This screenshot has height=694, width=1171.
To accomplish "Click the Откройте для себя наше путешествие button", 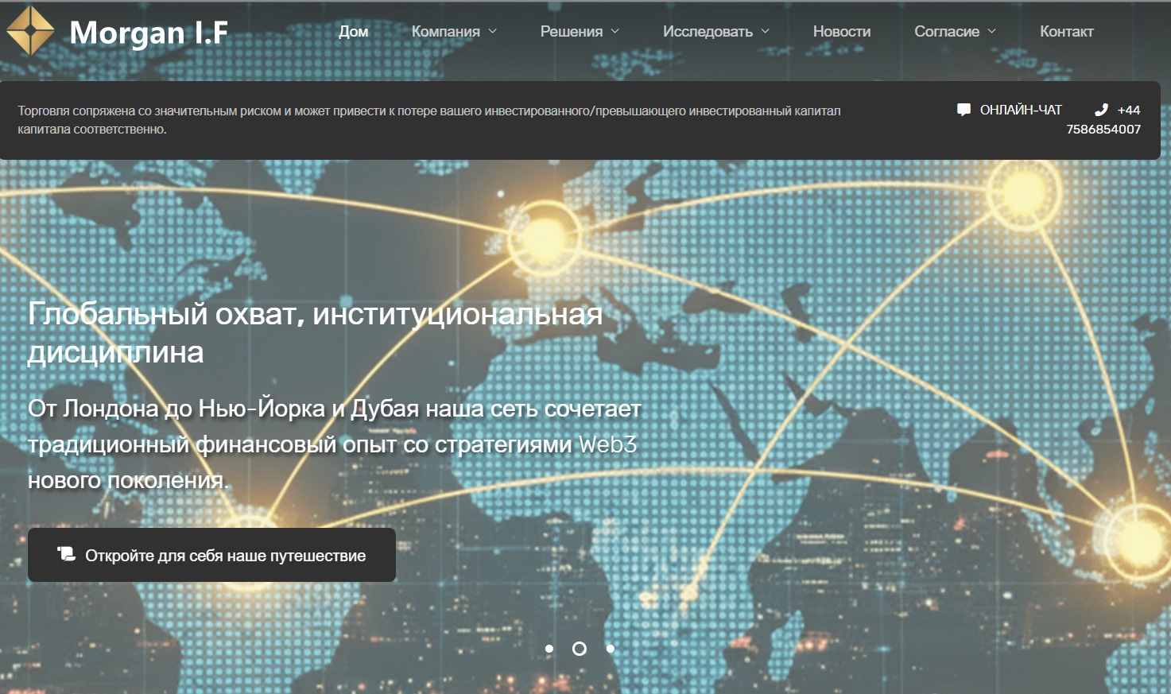I will (211, 555).
